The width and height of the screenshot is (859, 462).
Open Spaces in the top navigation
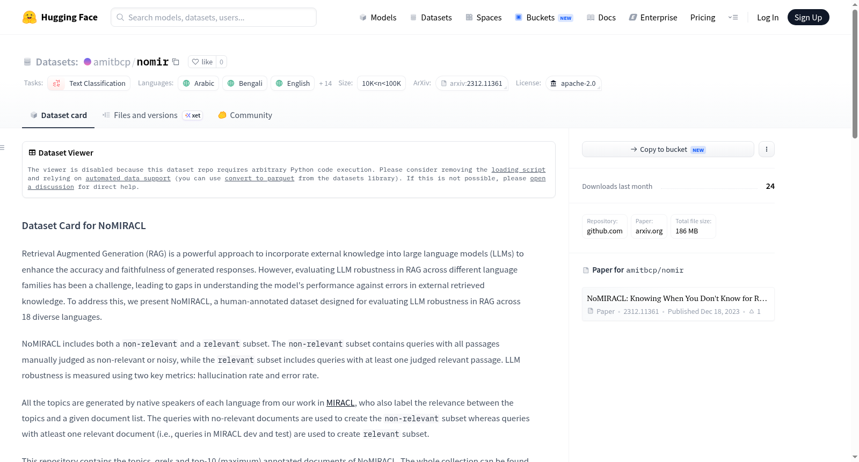pyautogui.click(x=483, y=17)
